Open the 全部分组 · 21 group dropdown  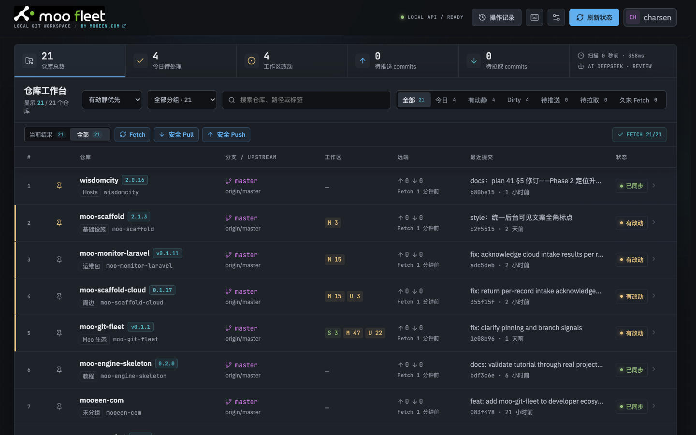pyautogui.click(x=182, y=100)
